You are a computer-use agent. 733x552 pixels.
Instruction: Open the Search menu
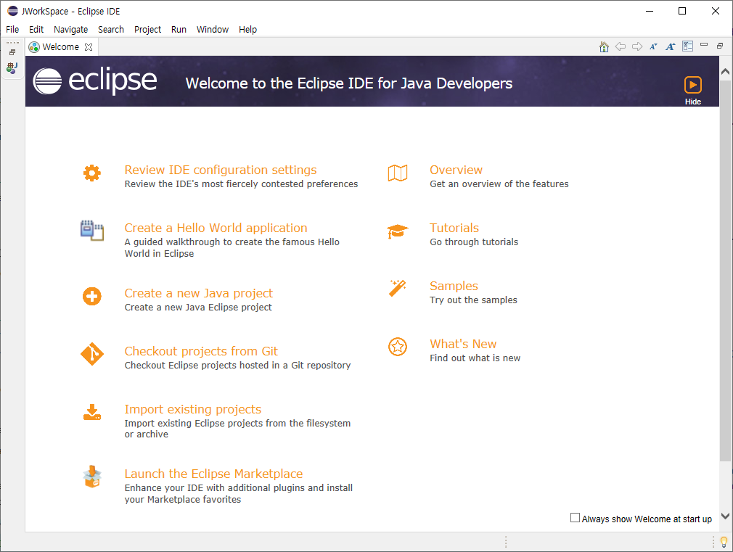(x=111, y=30)
